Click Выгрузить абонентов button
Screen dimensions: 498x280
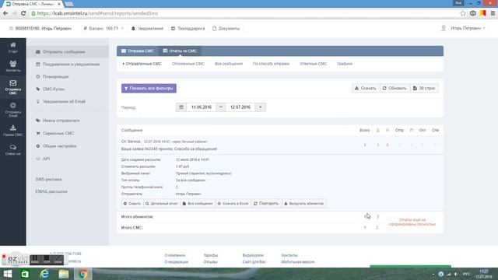pyautogui.click(x=303, y=204)
